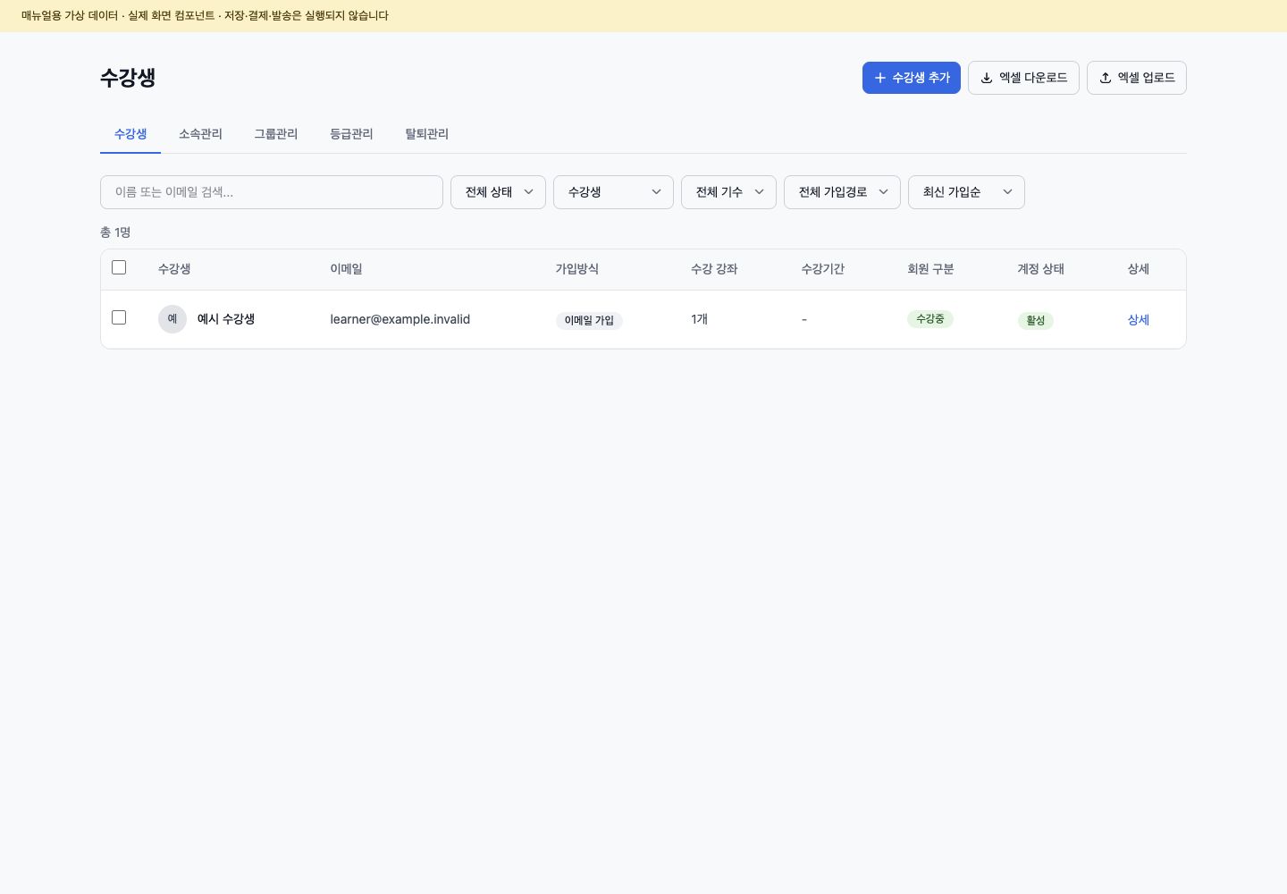Open the 상세 link for 예시 수강생
The width and height of the screenshot is (1287, 894).
pyautogui.click(x=1139, y=320)
